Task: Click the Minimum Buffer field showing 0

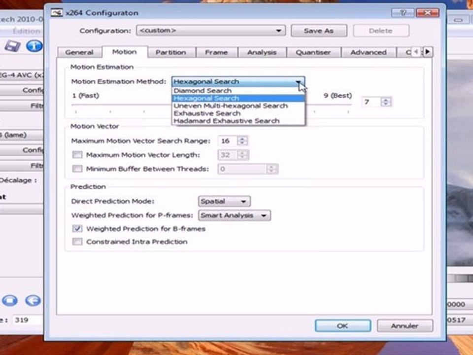Action: click(242, 169)
